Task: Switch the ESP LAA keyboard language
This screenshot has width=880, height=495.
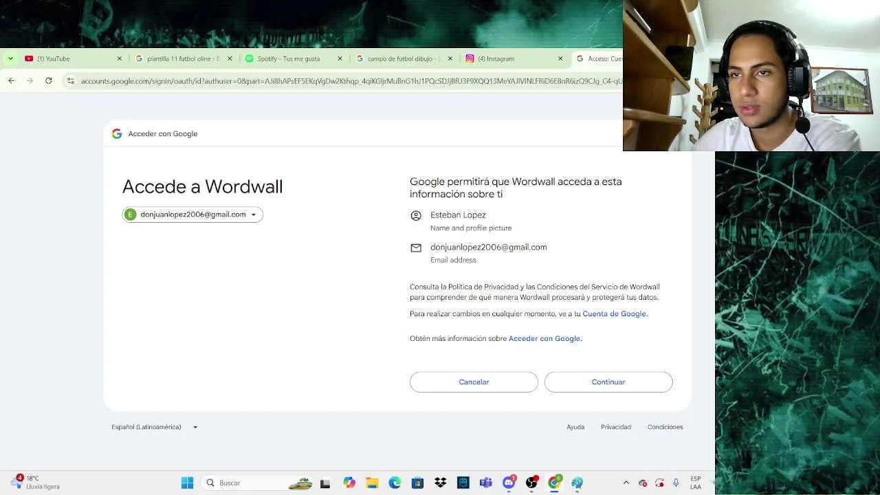Action: click(696, 483)
